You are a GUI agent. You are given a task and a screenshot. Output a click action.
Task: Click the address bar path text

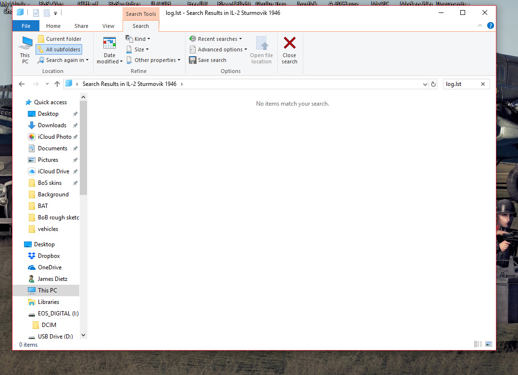pyautogui.click(x=130, y=84)
